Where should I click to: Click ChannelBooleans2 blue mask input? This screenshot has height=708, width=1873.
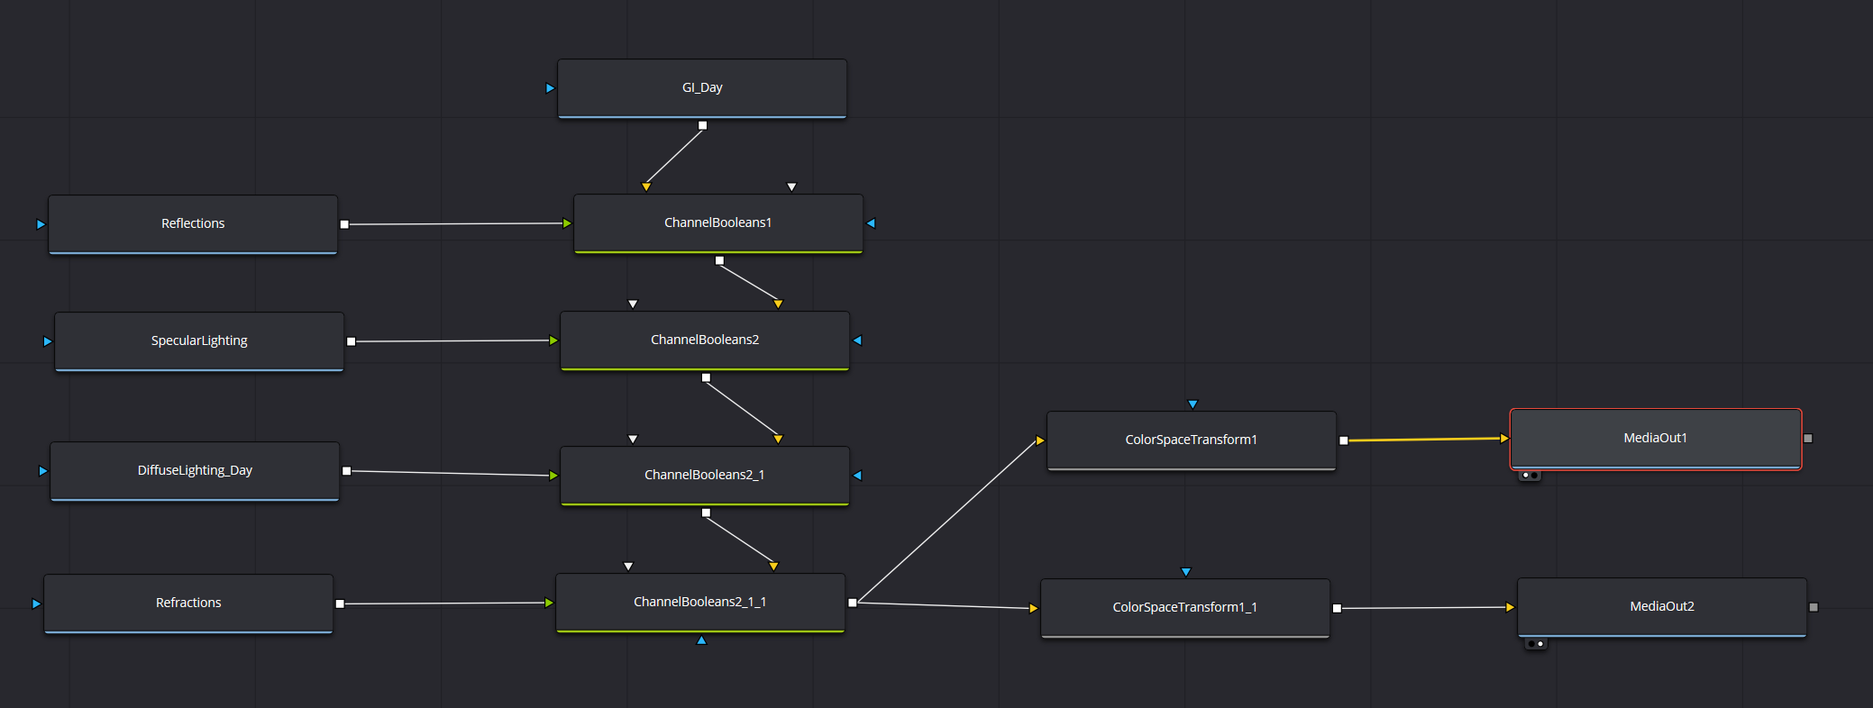click(x=857, y=340)
